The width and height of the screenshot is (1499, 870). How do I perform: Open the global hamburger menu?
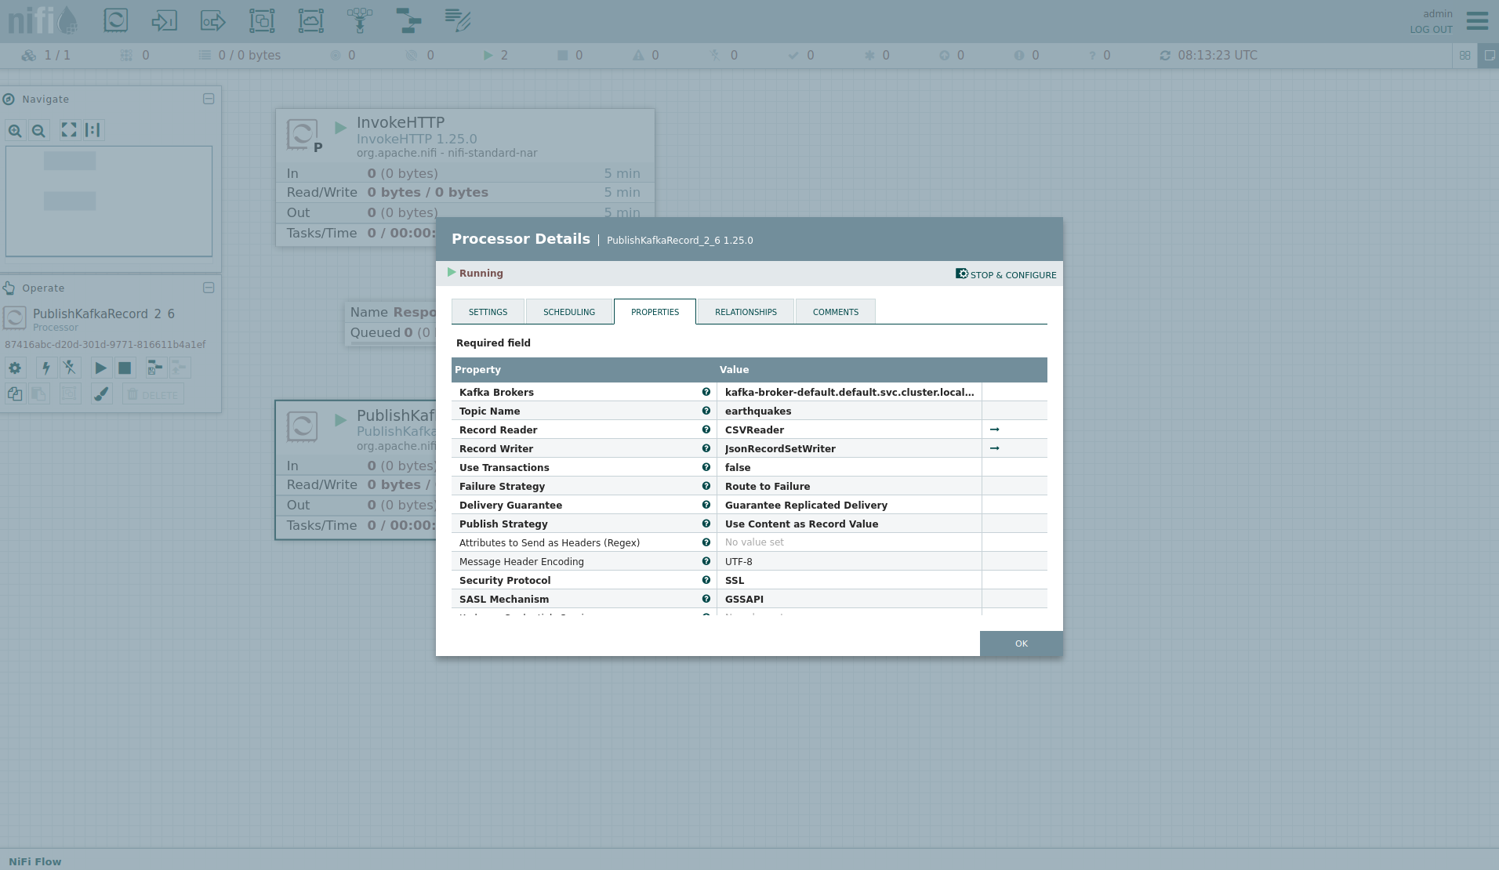[1477, 21]
